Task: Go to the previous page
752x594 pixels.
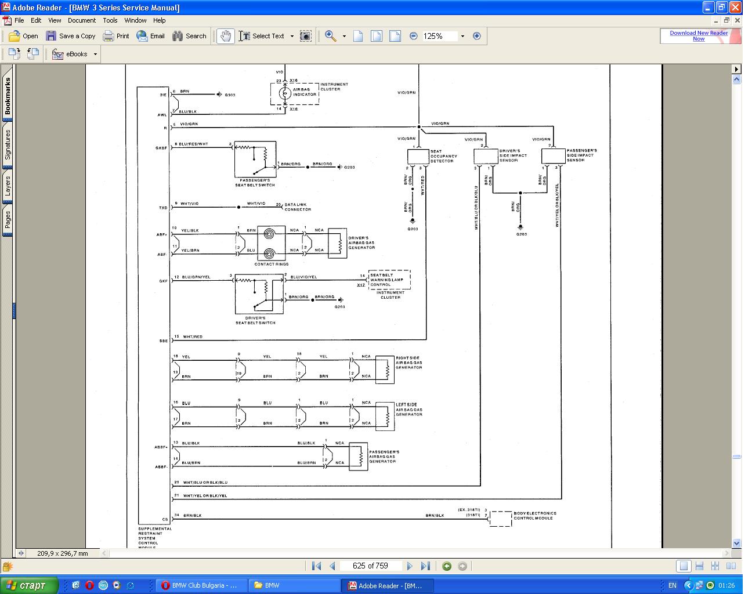Action: click(332, 566)
